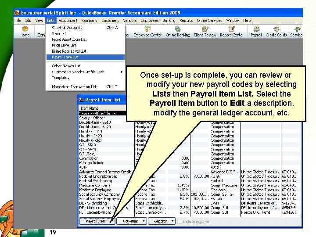Open the Credit Cards toolbar icon
Image resolution: width=316 pixels, height=237 pixels.
click(x=276, y=31)
